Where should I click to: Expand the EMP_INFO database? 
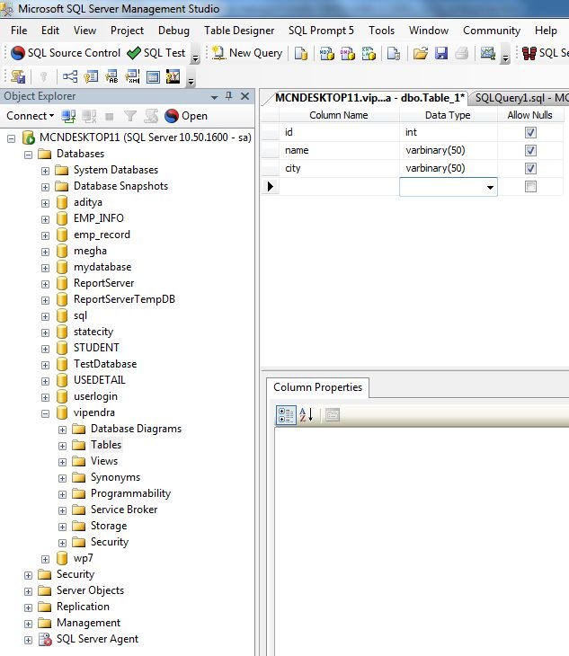pos(45,219)
